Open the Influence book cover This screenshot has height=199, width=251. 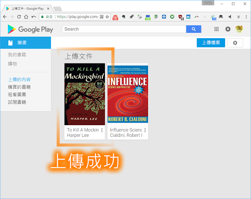pyautogui.click(x=128, y=94)
